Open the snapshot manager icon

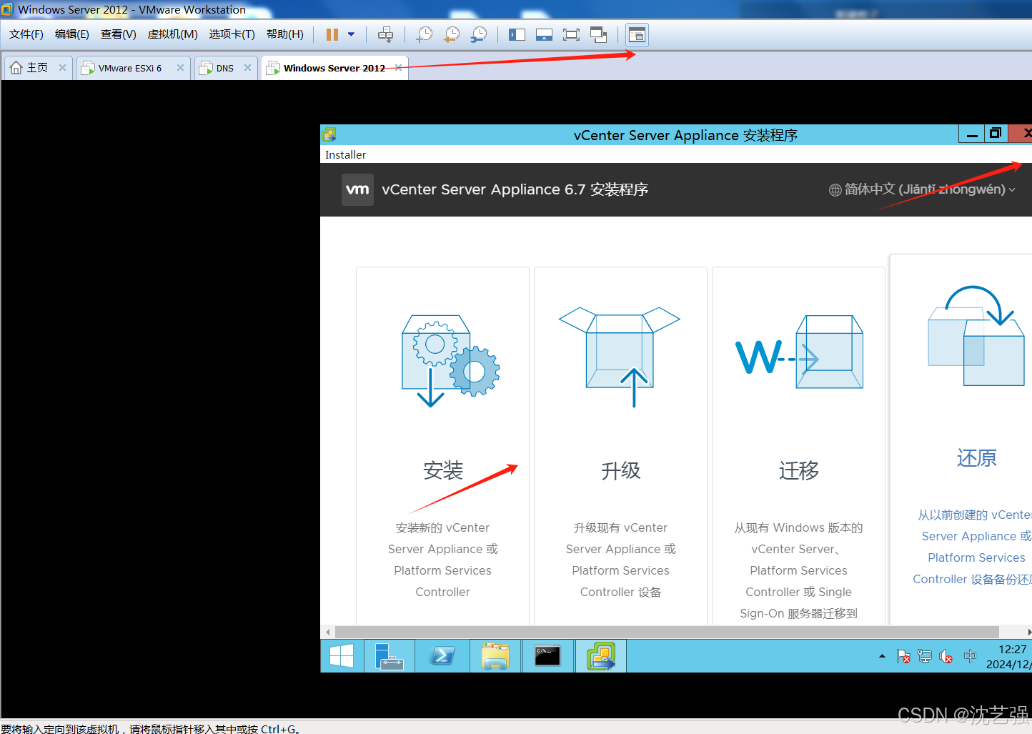pos(479,34)
